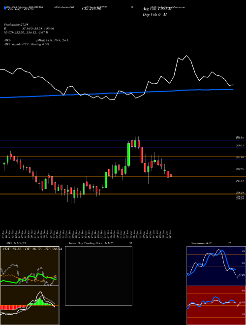Open the MACD histogram panel

coord(30,305)
